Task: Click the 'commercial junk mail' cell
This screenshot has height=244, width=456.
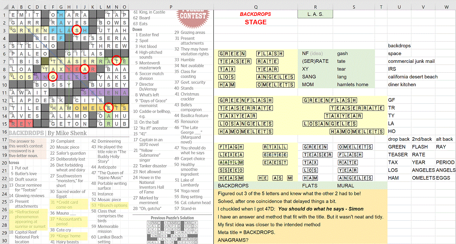Action: [x=411, y=61]
